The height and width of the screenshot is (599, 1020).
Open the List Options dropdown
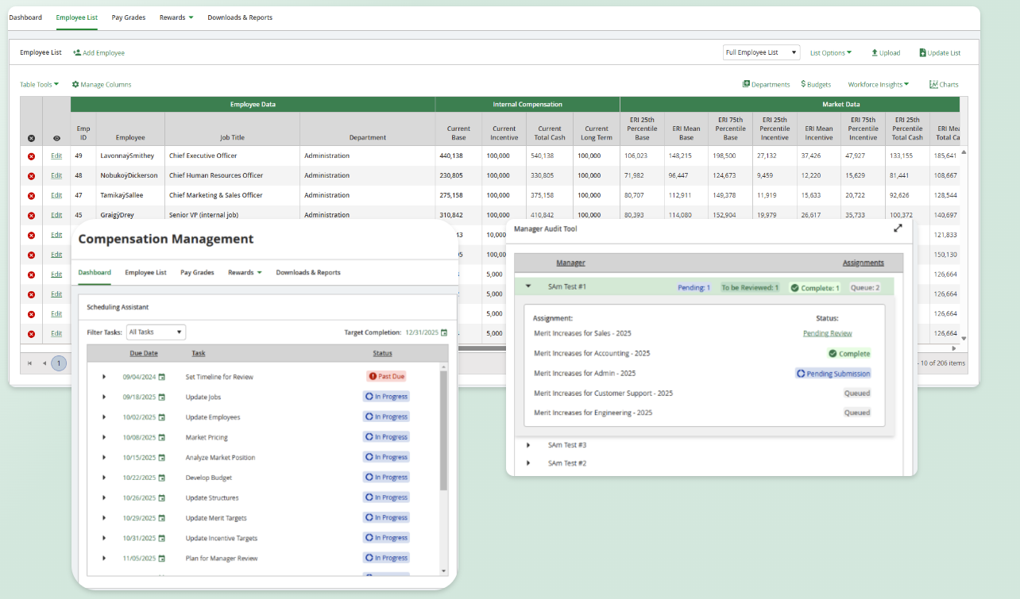(x=831, y=53)
